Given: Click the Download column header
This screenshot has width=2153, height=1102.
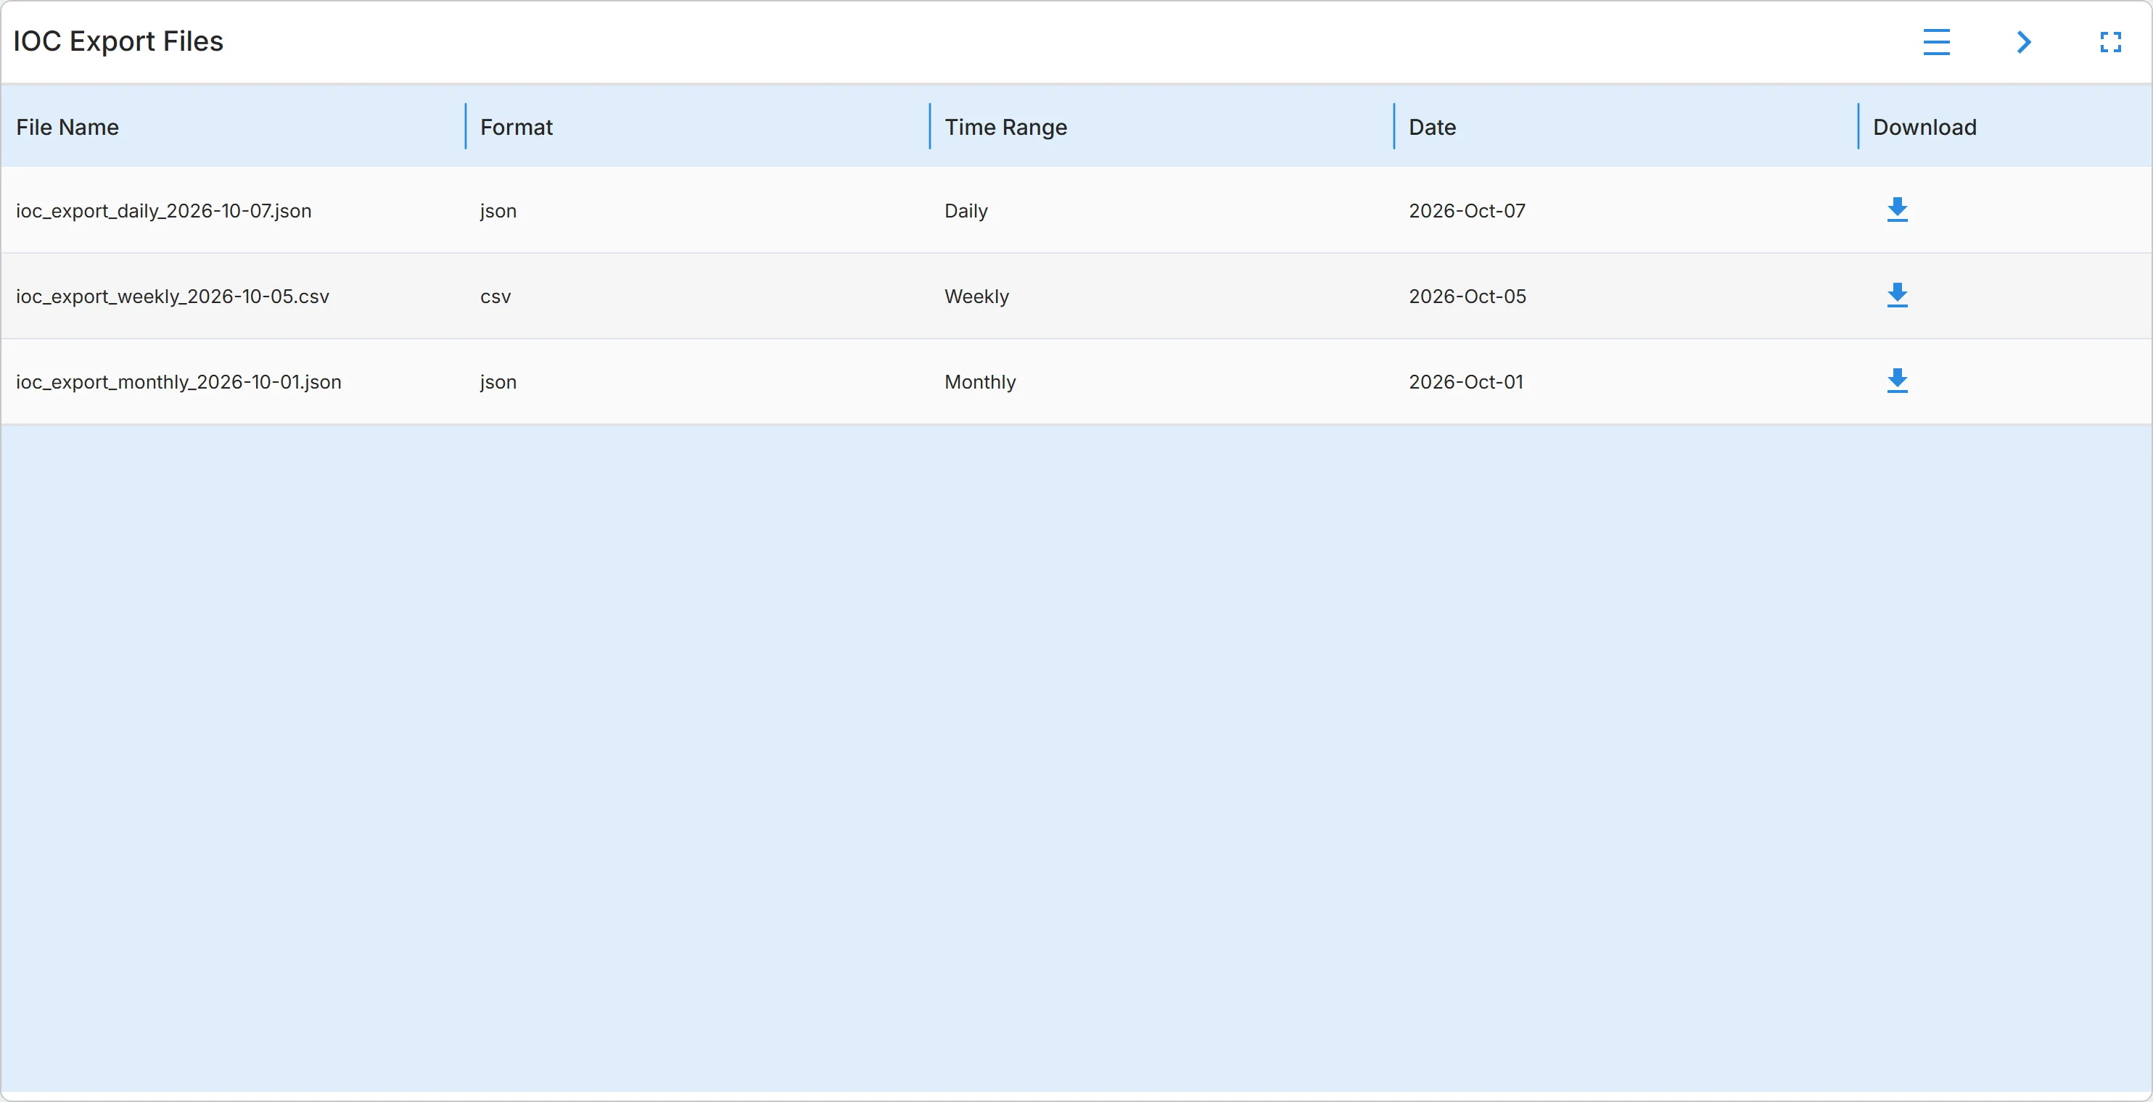Looking at the screenshot, I should [x=1924, y=127].
